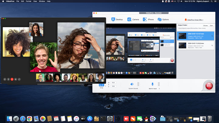This screenshot has height=123, width=219.
Task: Toggle the Built-in Input microphone
Action: pyautogui.click(x=152, y=84)
